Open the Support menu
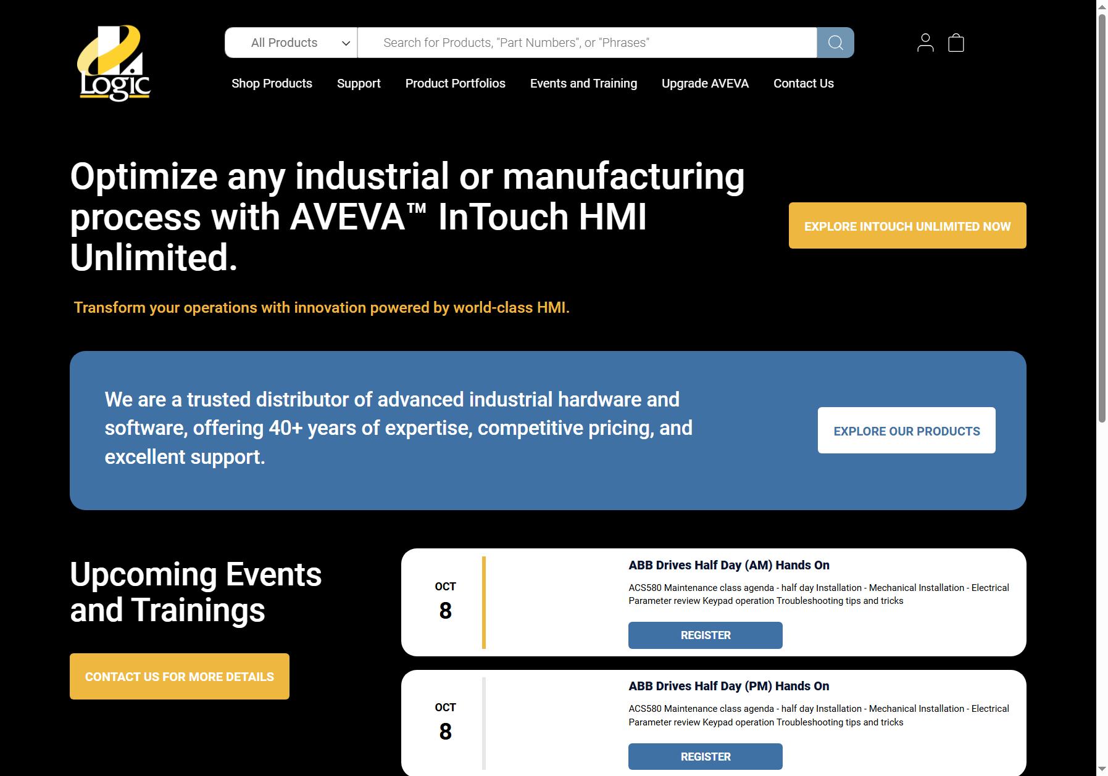This screenshot has width=1108, height=776. coord(359,83)
